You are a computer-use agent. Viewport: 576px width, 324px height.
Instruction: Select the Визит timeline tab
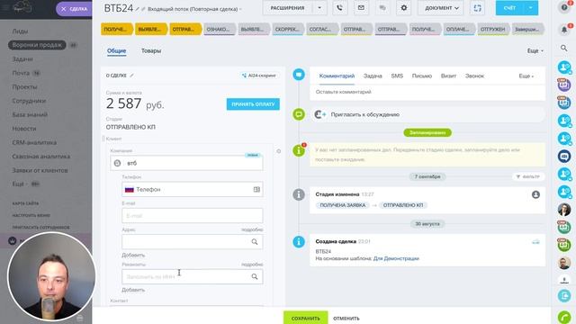tap(448, 76)
